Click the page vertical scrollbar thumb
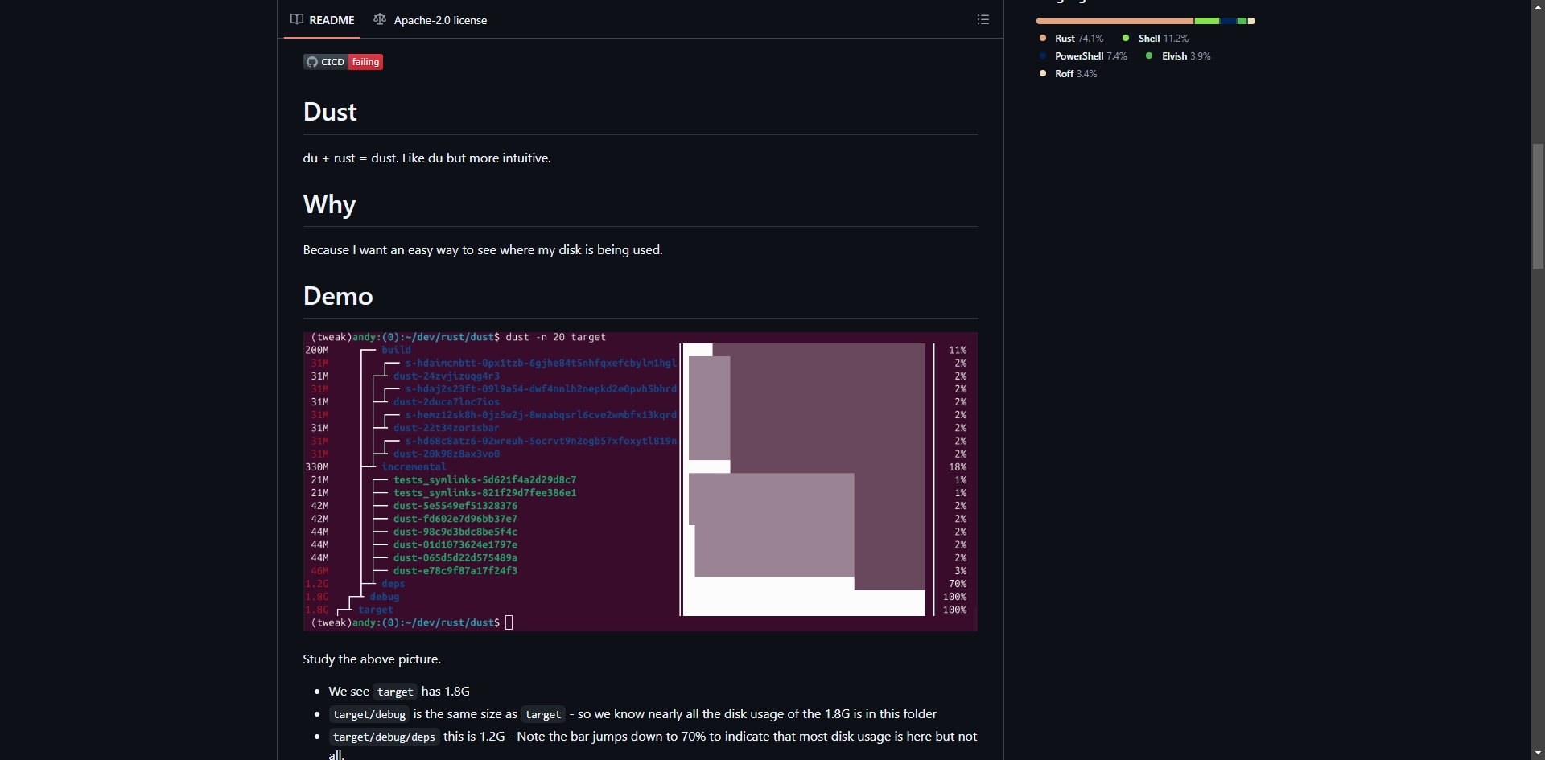The width and height of the screenshot is (1545, 760). pos(1538,206)
